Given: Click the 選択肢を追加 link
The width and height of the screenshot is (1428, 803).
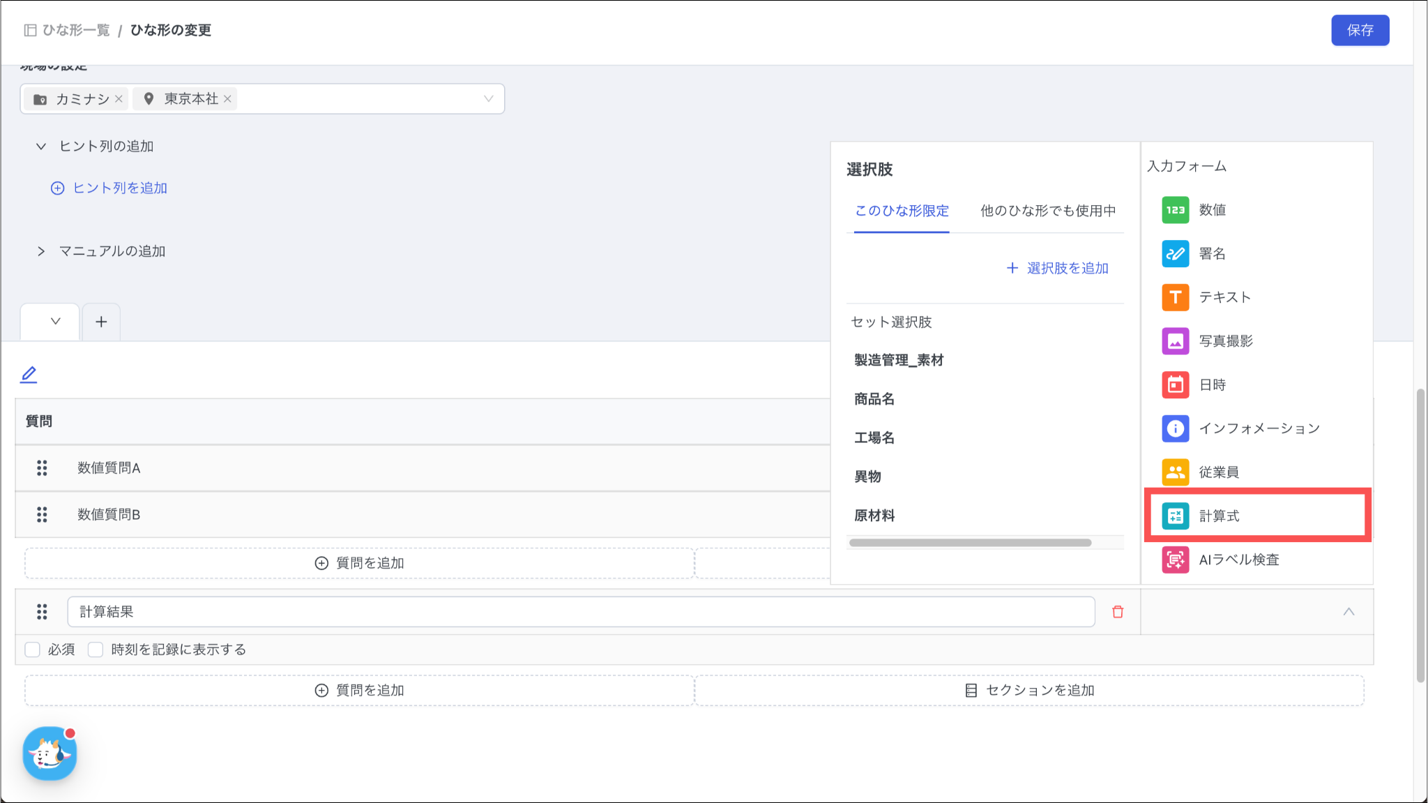Looking at the screenshot, I should [1058, 268].
